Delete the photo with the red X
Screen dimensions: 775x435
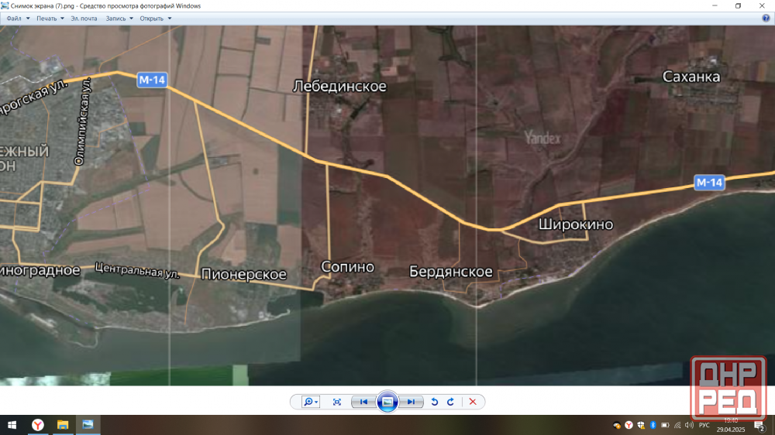[473, 402]
